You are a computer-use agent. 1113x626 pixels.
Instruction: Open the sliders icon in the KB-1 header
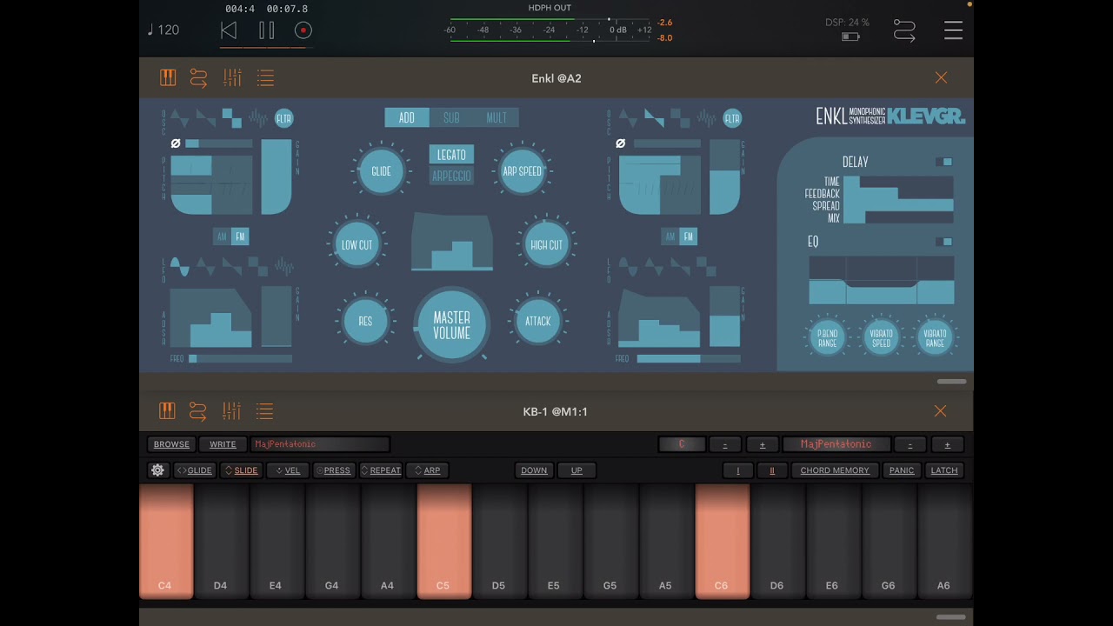pos(231,410)
